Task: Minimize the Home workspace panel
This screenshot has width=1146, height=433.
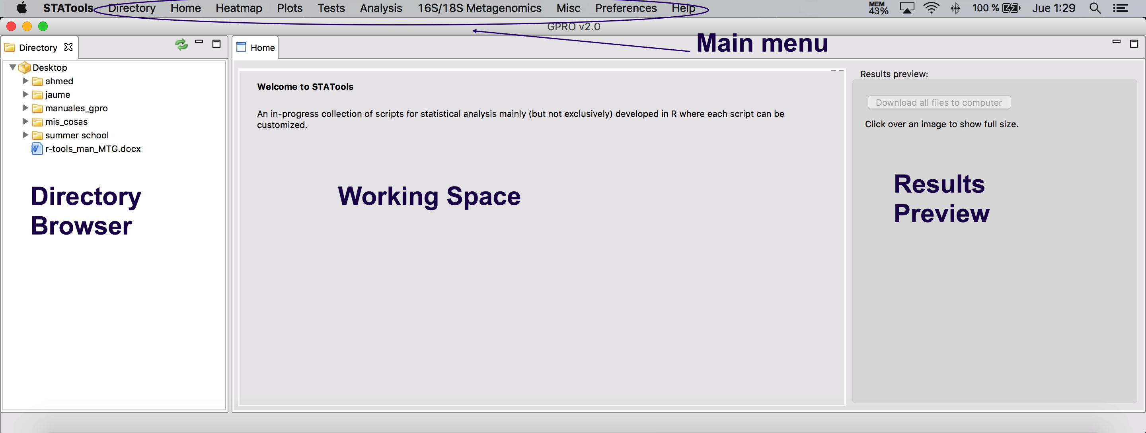Action: click(1116, 42)
